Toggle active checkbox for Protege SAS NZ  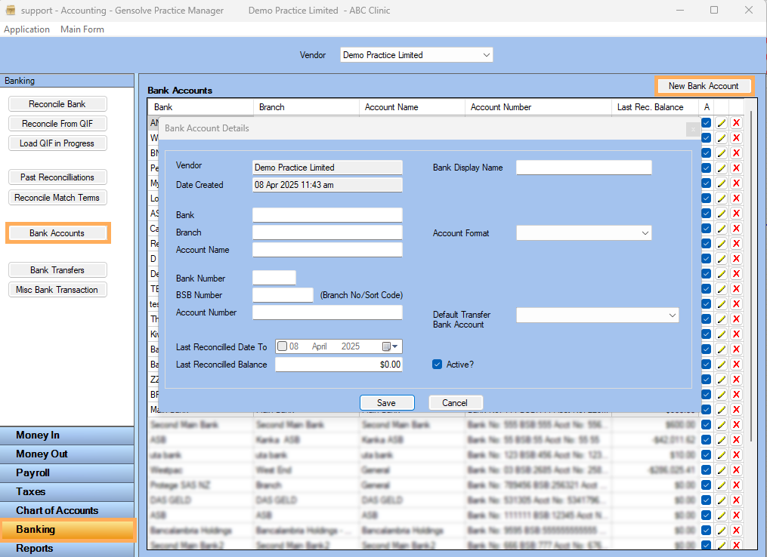pos(706,485)
